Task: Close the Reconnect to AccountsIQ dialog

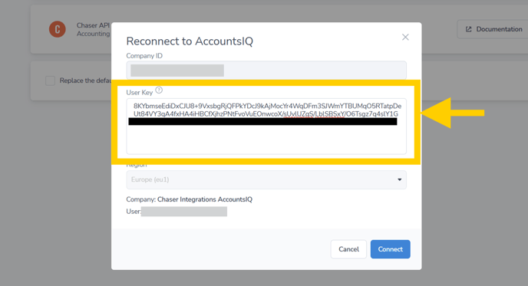Action: (x=405, y=37)
